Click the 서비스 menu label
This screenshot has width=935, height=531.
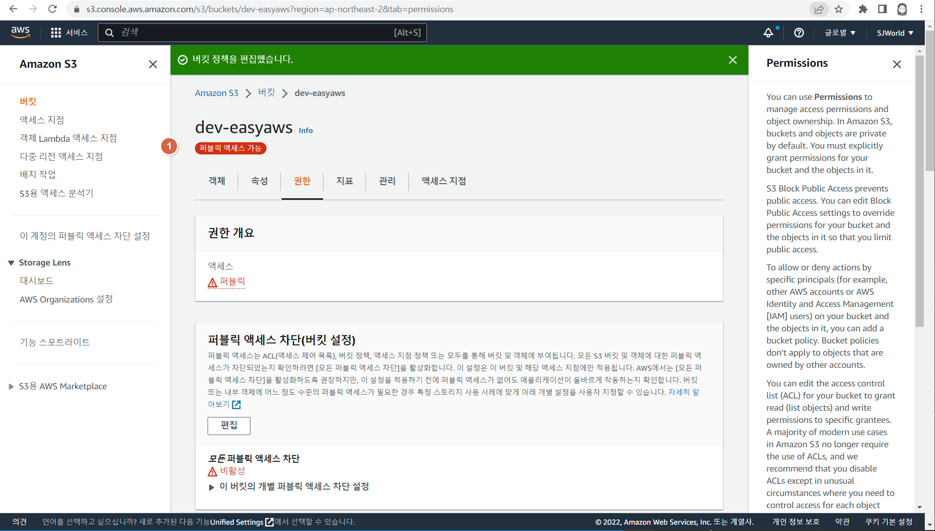tap(76, 33)
